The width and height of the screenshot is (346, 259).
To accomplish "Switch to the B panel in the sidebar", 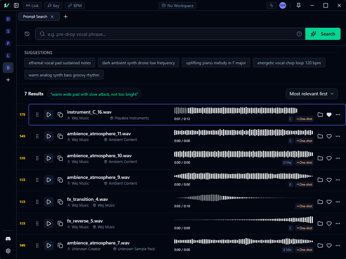I will (8, 68).
